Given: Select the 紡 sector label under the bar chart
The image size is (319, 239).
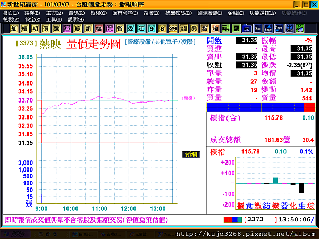Looking at the screenshot, I should click(266, 206).
